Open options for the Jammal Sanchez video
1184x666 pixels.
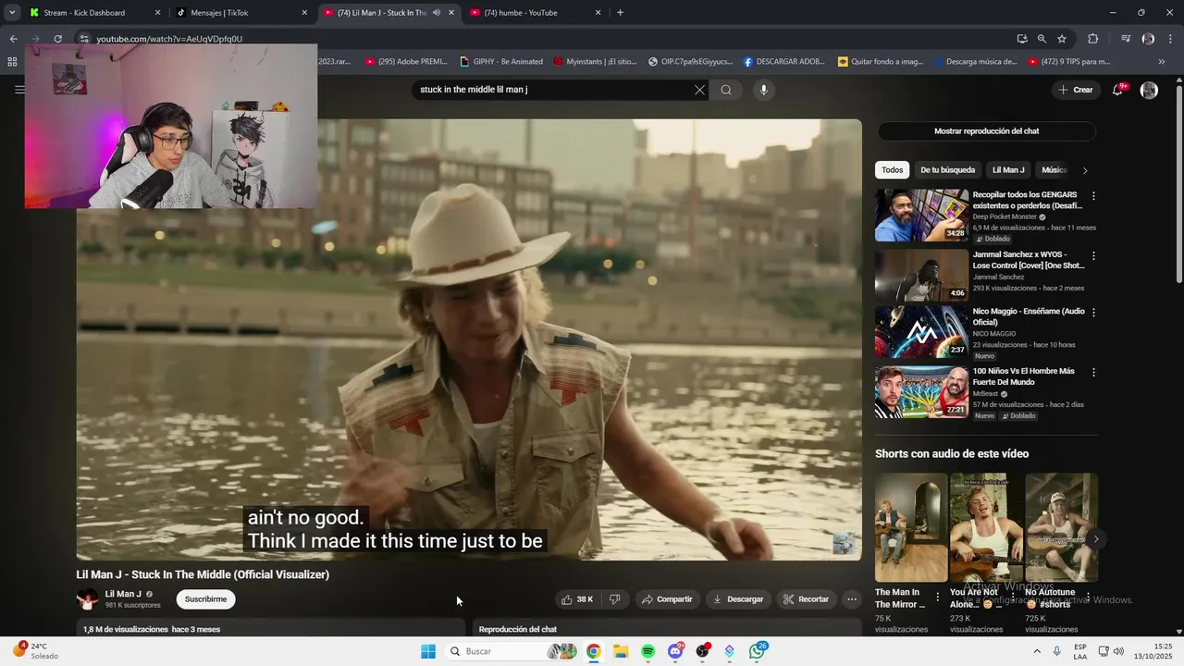[1093, 255]
